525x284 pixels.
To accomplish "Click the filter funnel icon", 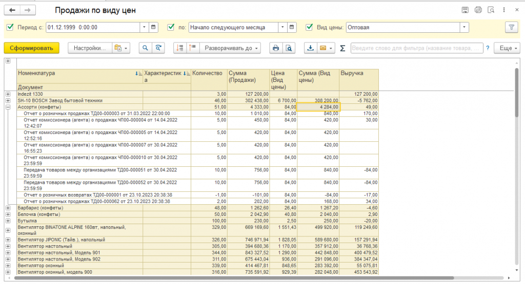I will [511, 27].
